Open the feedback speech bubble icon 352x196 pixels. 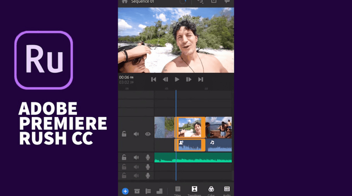(x=227, y=2)
